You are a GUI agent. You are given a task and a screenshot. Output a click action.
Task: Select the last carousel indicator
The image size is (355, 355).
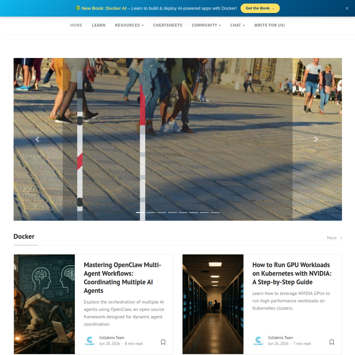click(215, 213)
